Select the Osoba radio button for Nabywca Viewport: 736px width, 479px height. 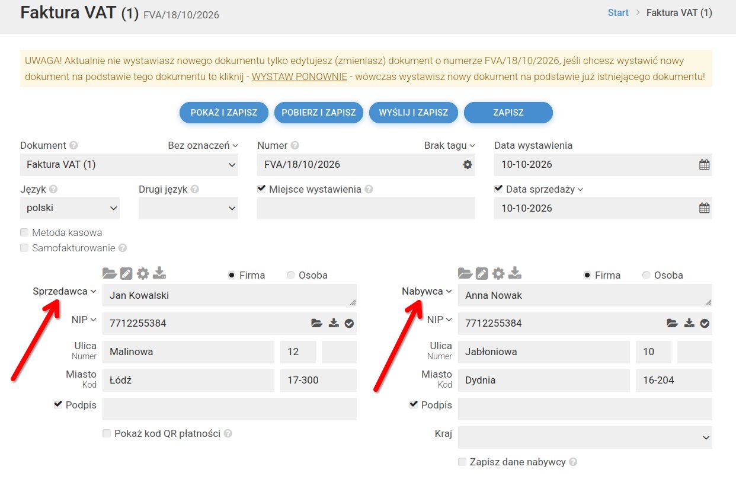point(646,275)
